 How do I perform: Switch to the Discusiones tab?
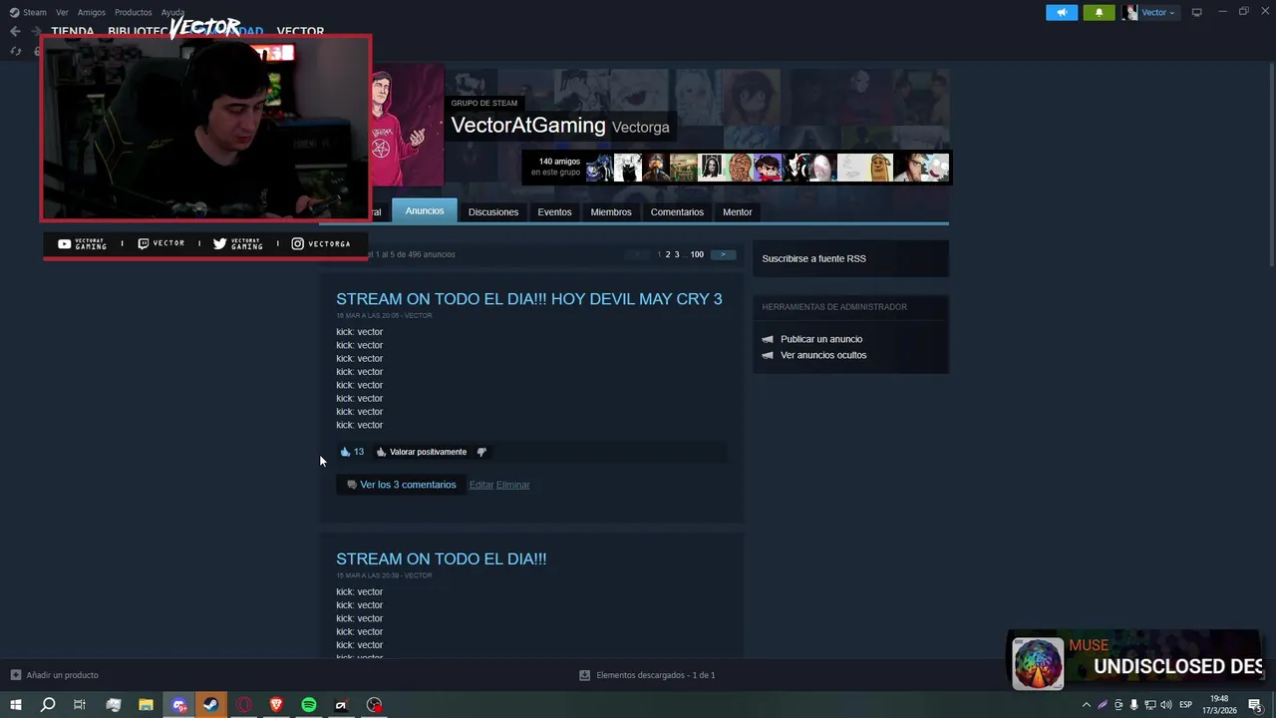[x=493, y=211]
